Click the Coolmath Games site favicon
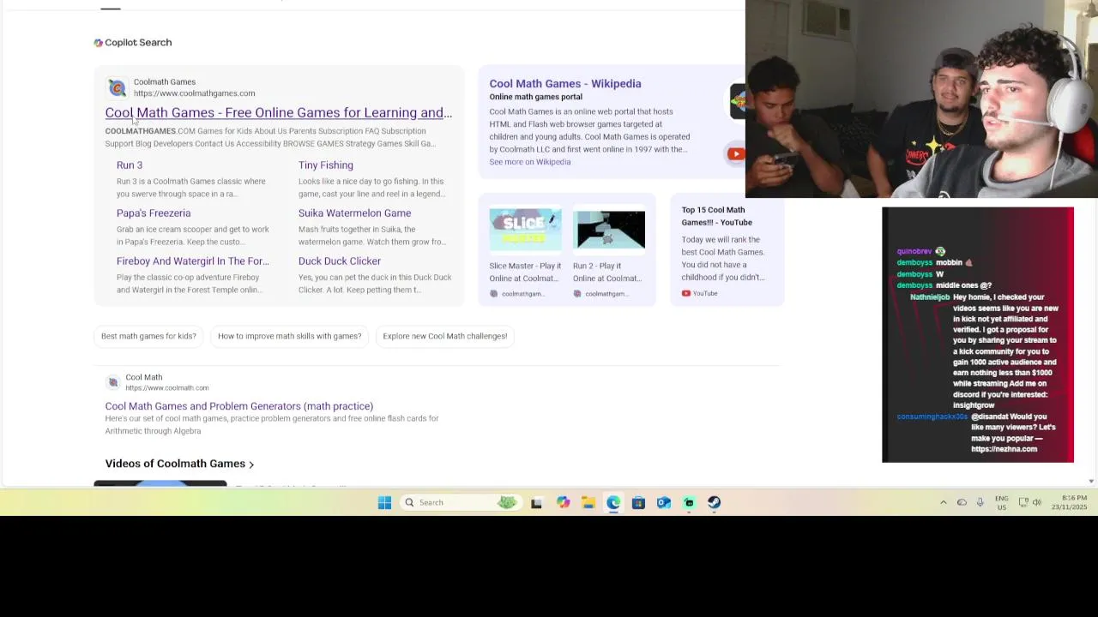This screenshot has width=1098, height=617. tap(118, 87)
